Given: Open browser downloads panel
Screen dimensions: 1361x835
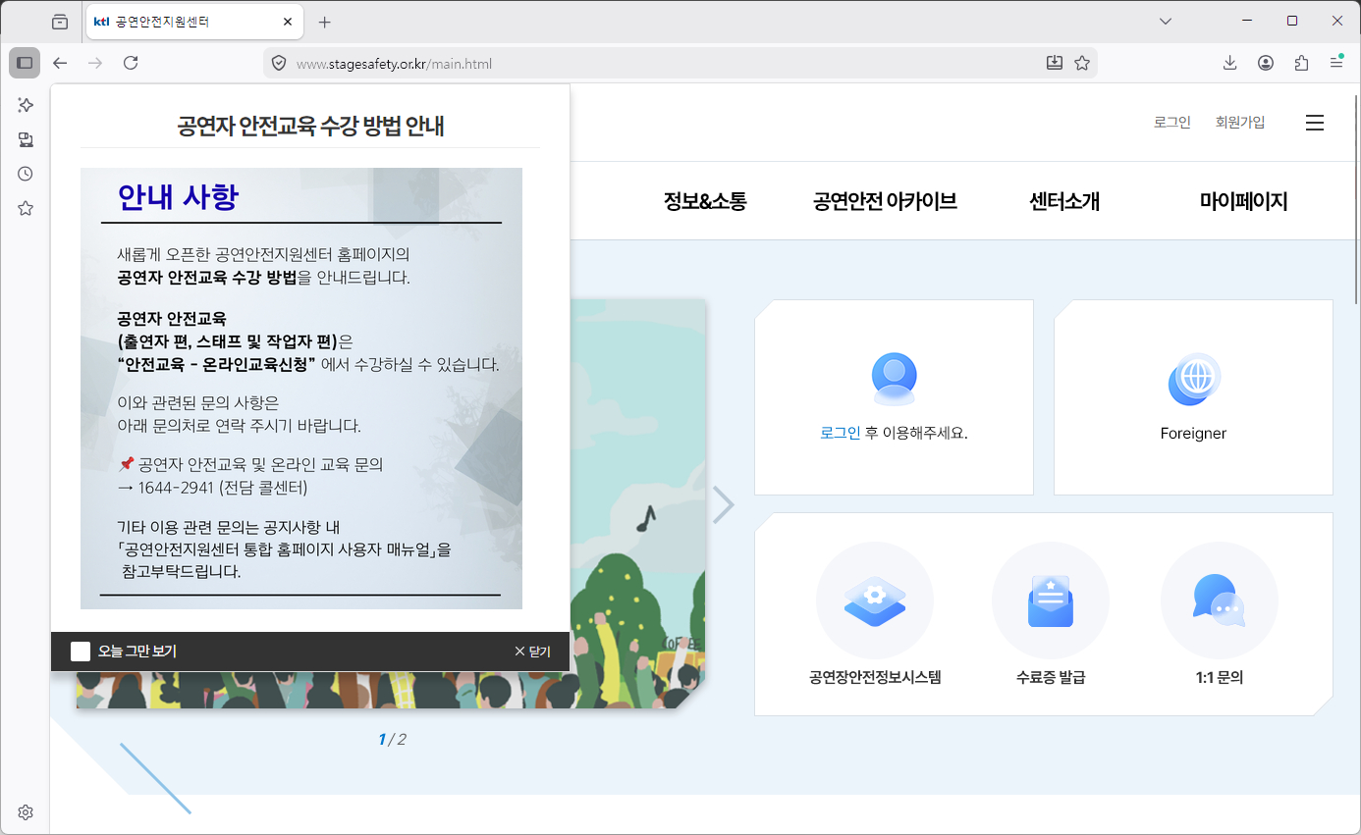Looking at the screenshot, I should 1229,63.
